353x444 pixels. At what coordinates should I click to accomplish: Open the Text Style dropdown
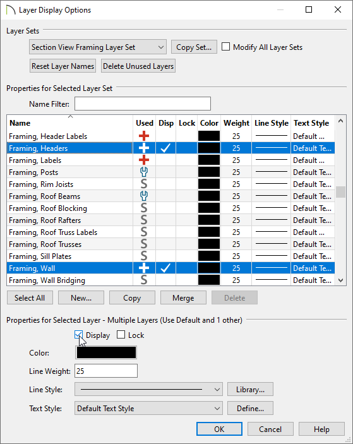(x=148, y=409)
